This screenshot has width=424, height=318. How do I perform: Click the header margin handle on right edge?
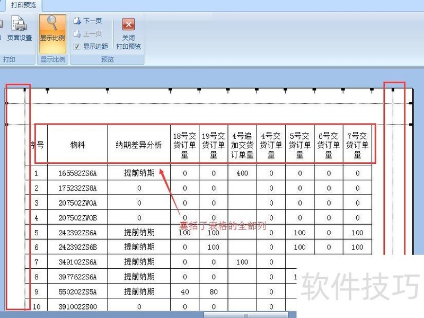411,103
